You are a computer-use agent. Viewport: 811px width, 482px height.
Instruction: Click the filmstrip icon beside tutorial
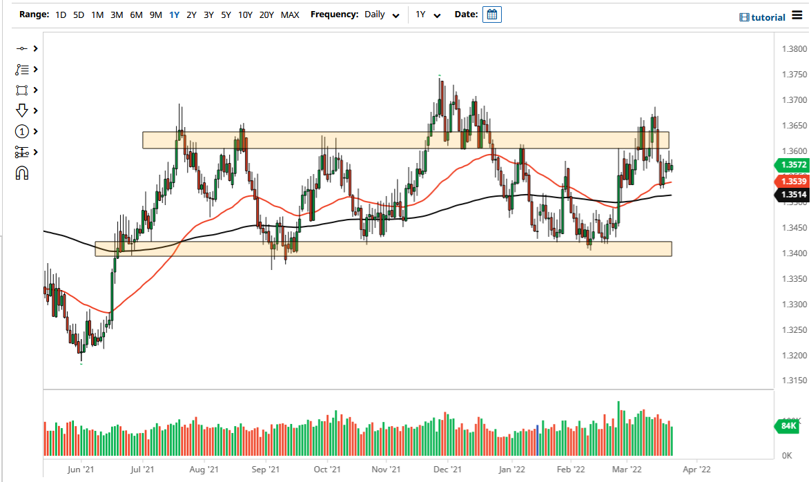click(746, 17)
